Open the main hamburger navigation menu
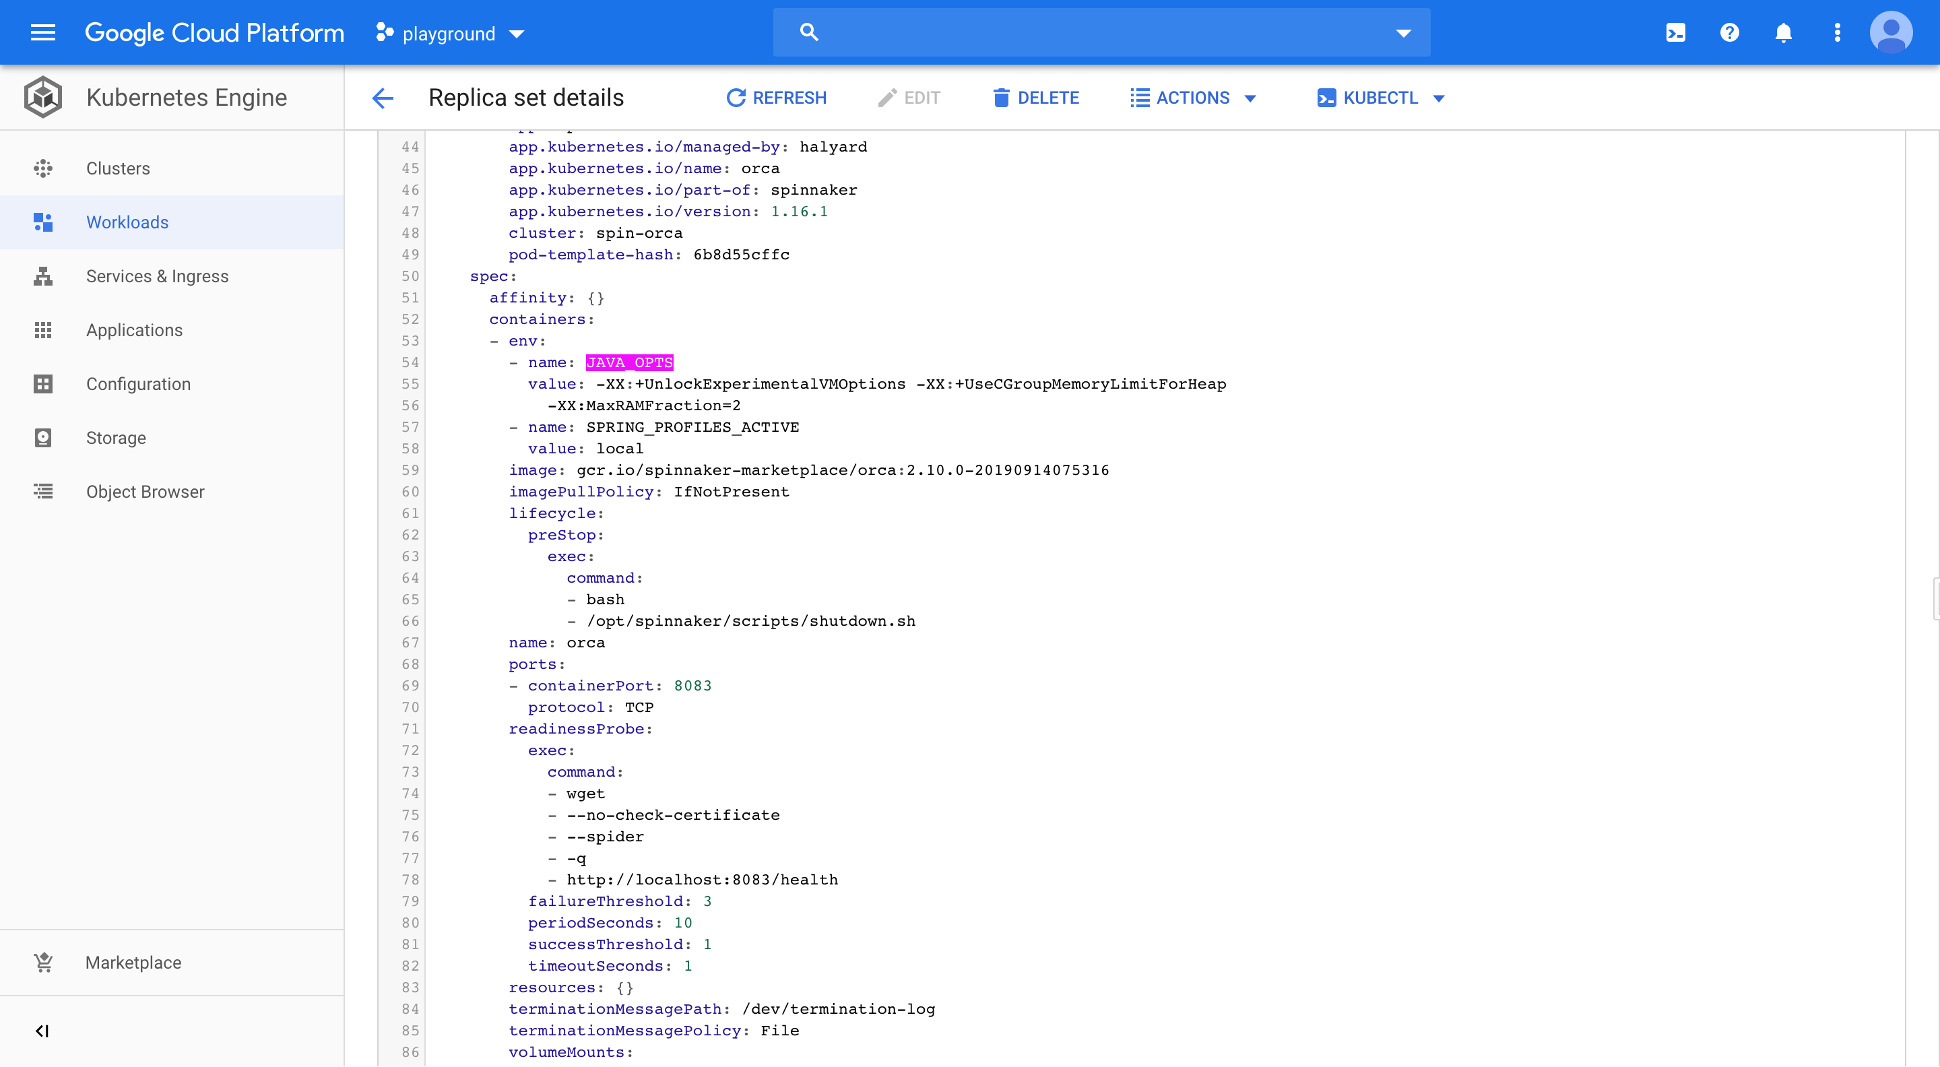Viewport: 1940px width, 1067px height. 43,32
